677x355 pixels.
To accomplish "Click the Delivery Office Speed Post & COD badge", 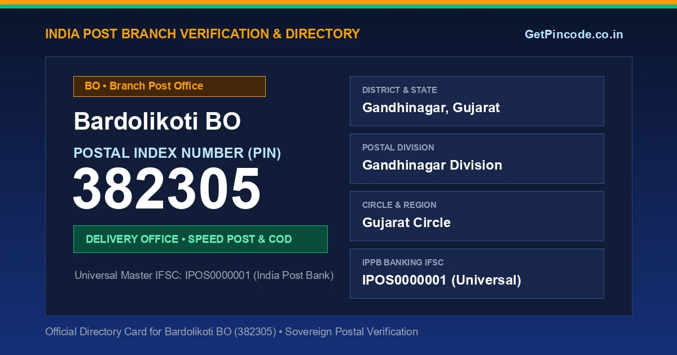I will 200,239.
